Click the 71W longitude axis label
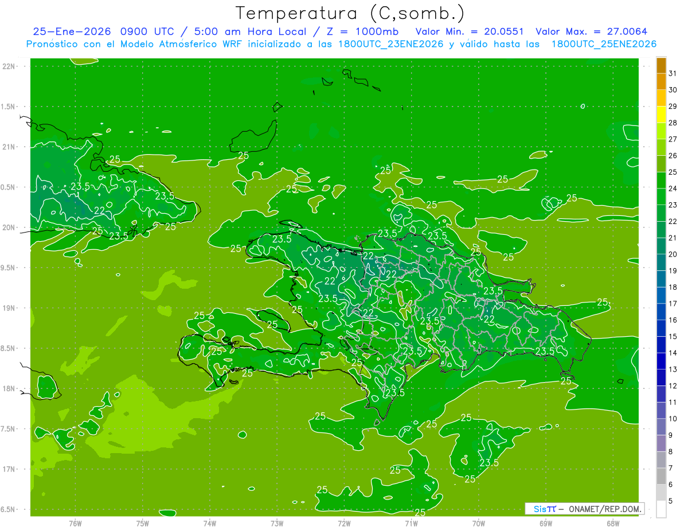This screenshot has width=688, height=531. 411,524
